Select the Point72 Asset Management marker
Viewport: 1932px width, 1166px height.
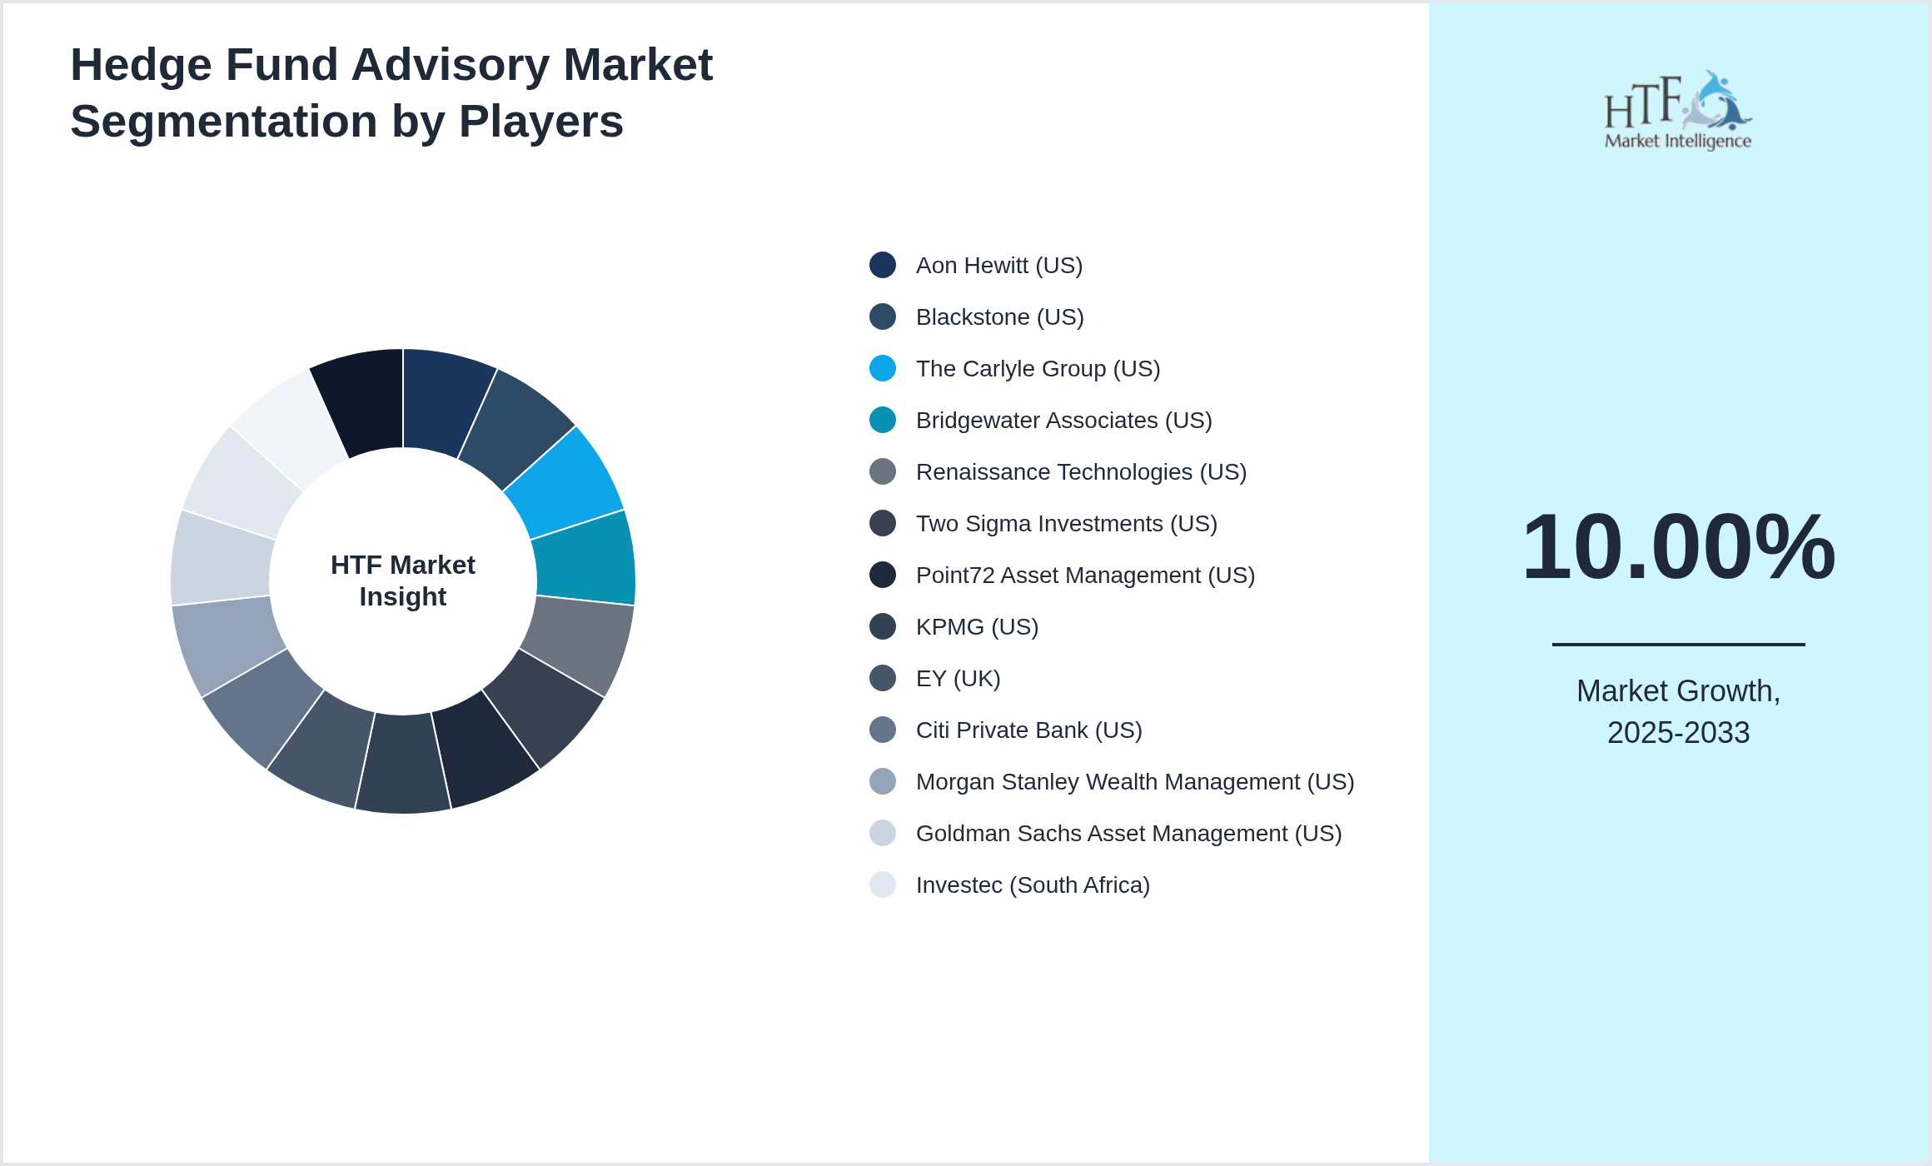(x=883, y=576)
